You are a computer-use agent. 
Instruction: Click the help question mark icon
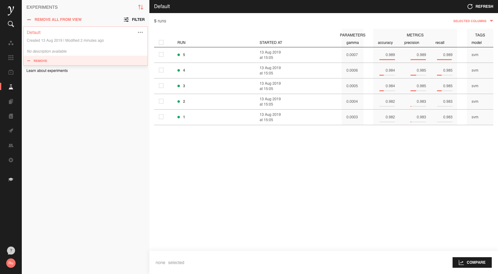[11, 251]
